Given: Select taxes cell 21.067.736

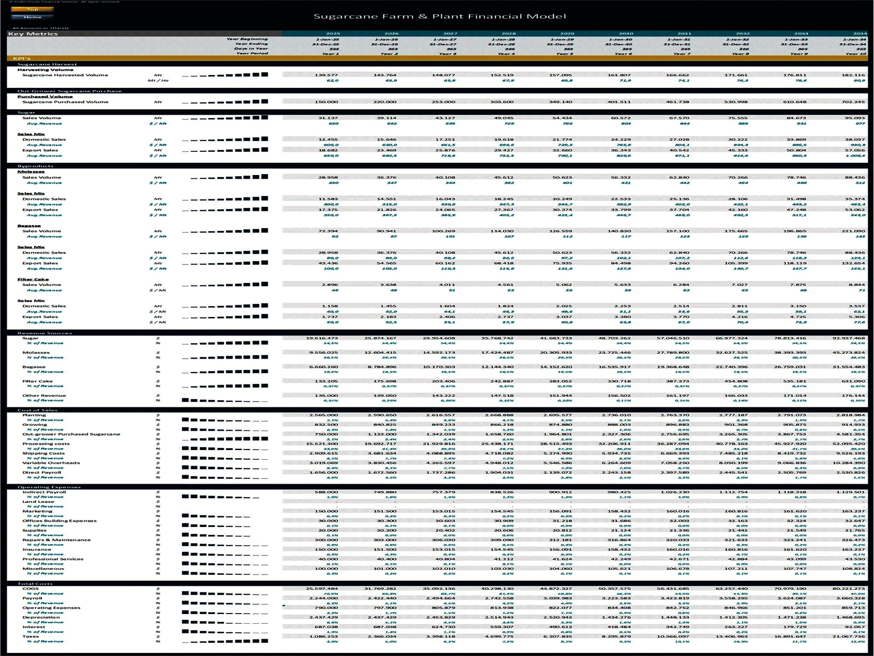Looking at the screenshot, I should (x=849, y=636).
